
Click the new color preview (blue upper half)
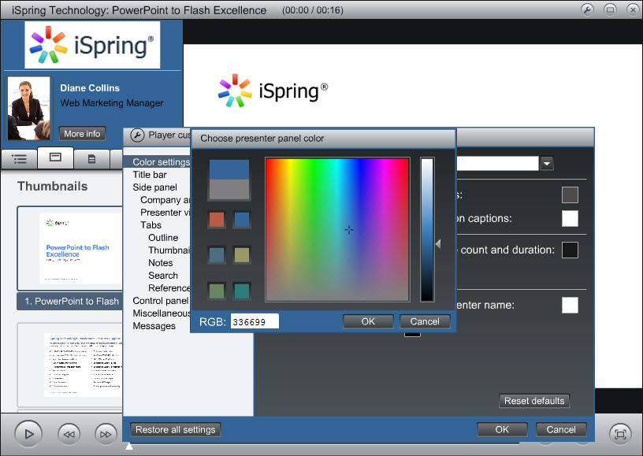click(229, 169)
